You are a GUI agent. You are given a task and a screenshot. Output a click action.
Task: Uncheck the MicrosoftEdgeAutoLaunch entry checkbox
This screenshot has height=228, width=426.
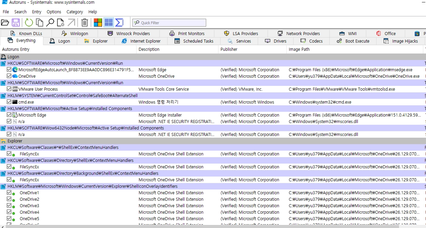point(9,70)
